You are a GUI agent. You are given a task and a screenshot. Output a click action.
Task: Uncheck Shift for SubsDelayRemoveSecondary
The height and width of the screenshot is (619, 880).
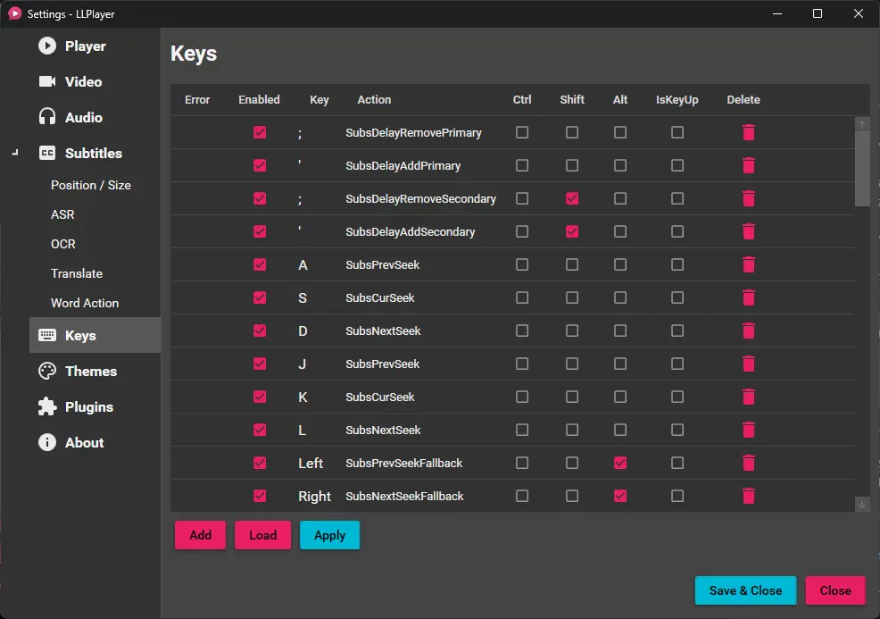[x=572, y=198]
